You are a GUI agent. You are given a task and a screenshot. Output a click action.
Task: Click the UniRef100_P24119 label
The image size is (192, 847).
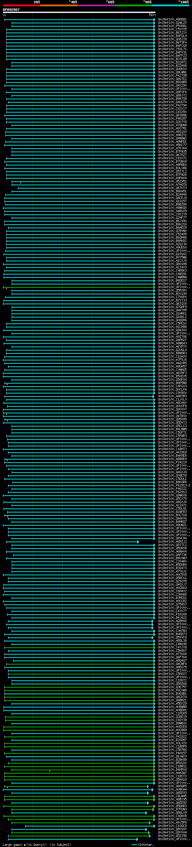(x=172, y=462)
